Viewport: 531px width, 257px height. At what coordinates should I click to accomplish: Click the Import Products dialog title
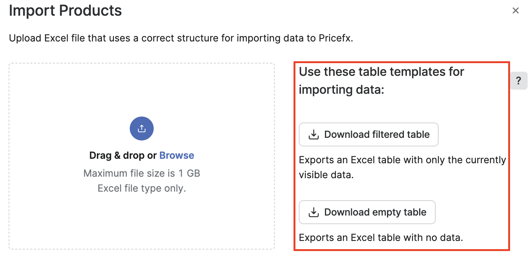(65, 11)
